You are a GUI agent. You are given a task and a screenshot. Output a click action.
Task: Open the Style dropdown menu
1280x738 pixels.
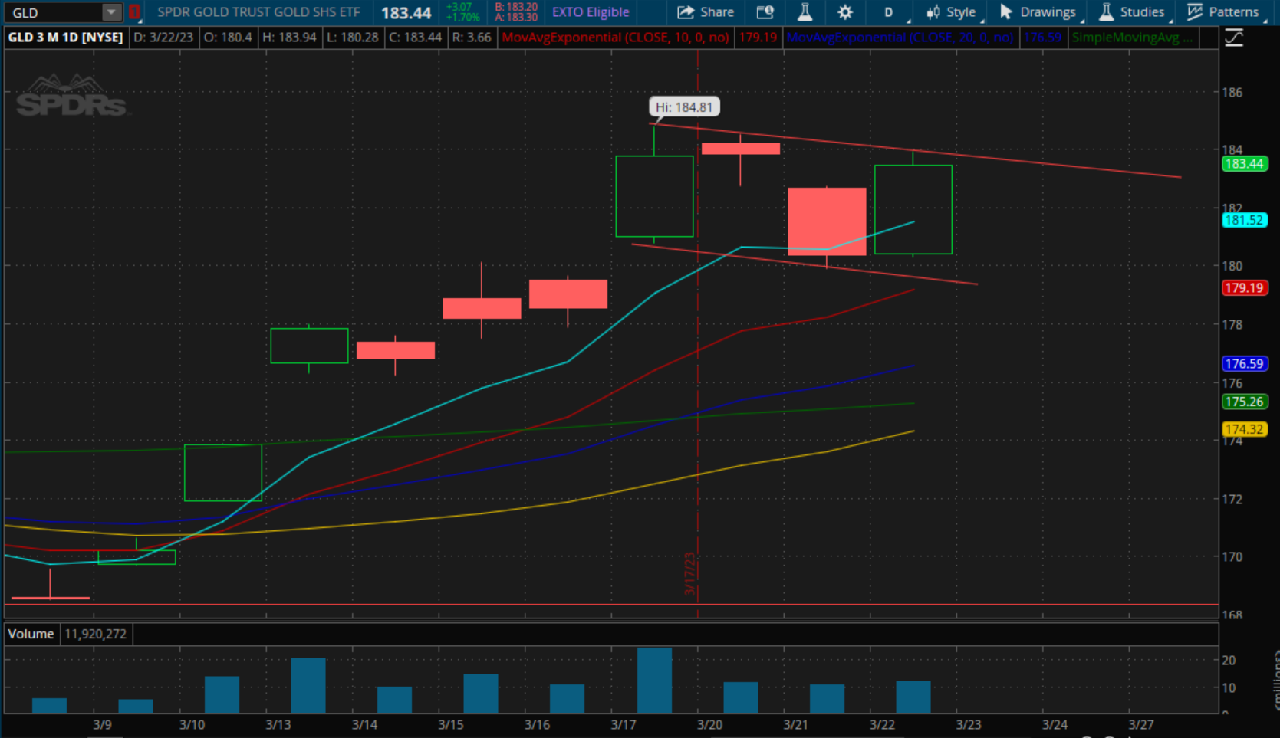[x=953, y=12]
